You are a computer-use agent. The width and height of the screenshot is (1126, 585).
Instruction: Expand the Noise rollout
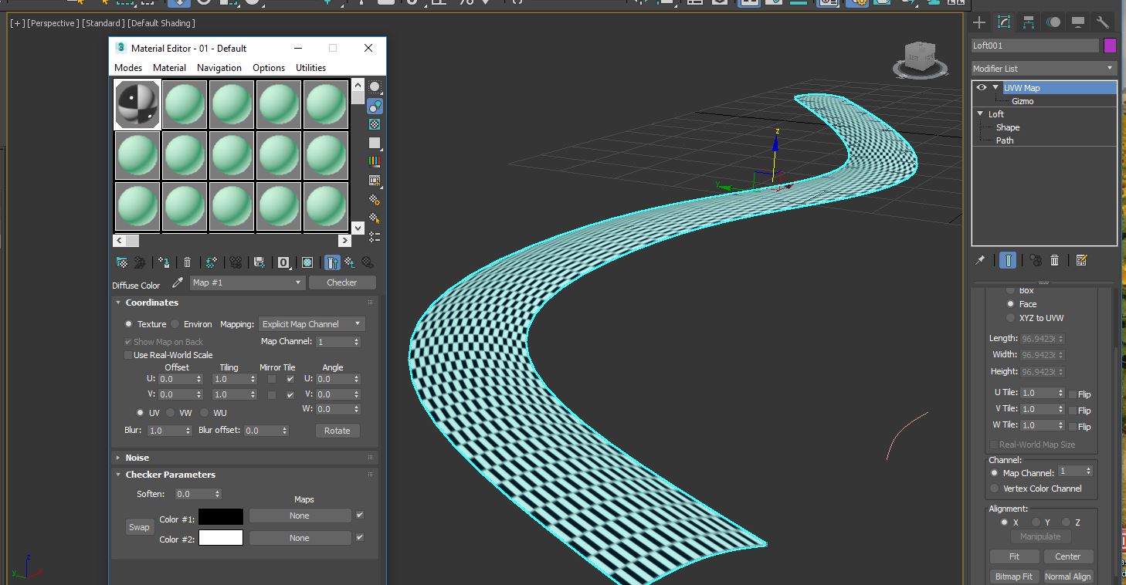137,458
